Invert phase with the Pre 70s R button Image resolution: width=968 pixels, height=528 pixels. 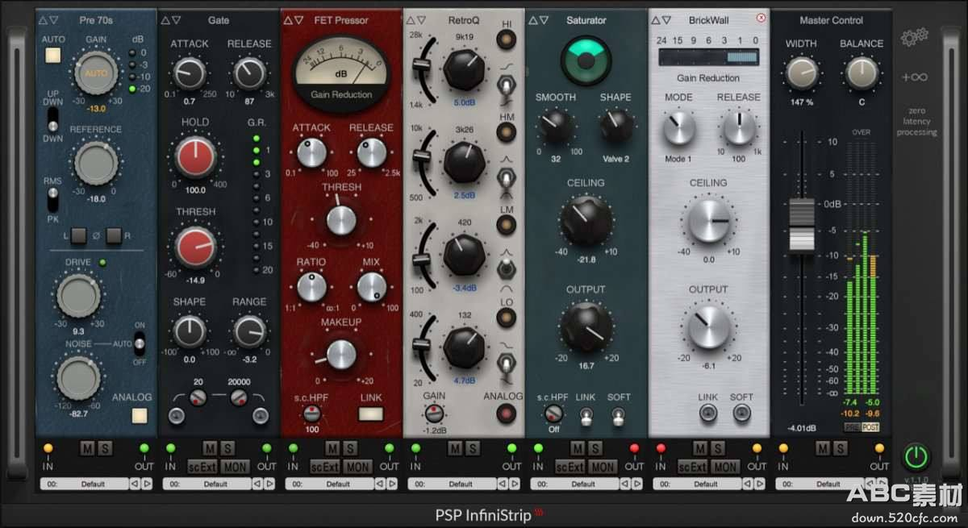(x=115, y=236)
